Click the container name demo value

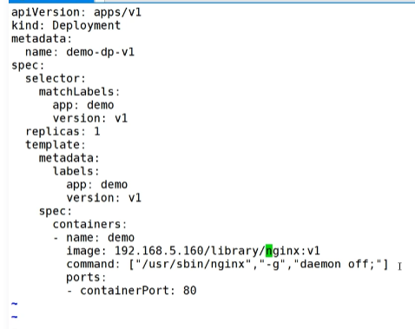coord(121,238)
